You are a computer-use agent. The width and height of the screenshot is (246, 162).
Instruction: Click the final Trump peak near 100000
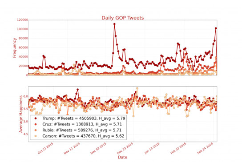216,28
